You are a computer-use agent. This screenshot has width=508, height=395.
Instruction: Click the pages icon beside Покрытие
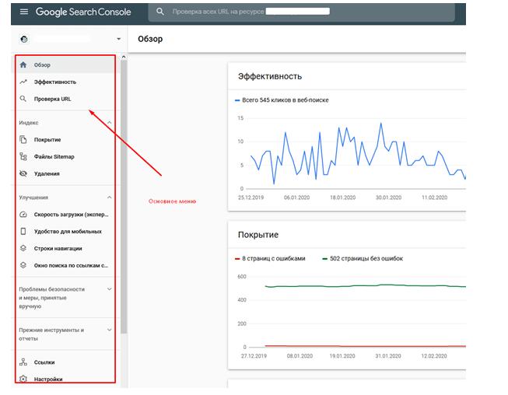[x=23, y=139]
